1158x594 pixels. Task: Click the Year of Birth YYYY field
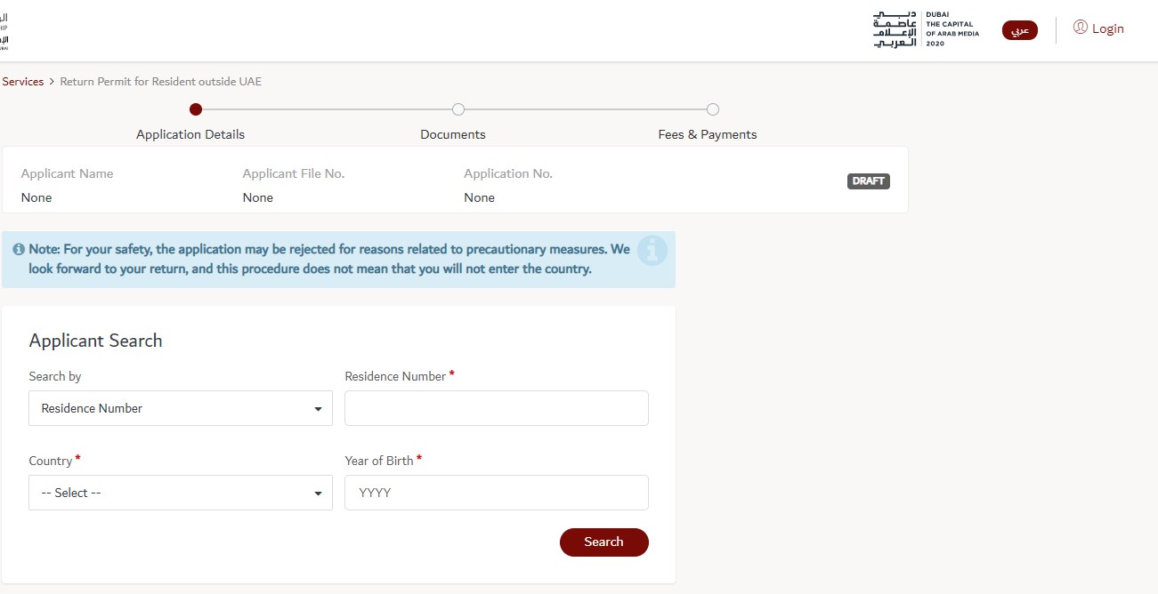pos(496,493)
